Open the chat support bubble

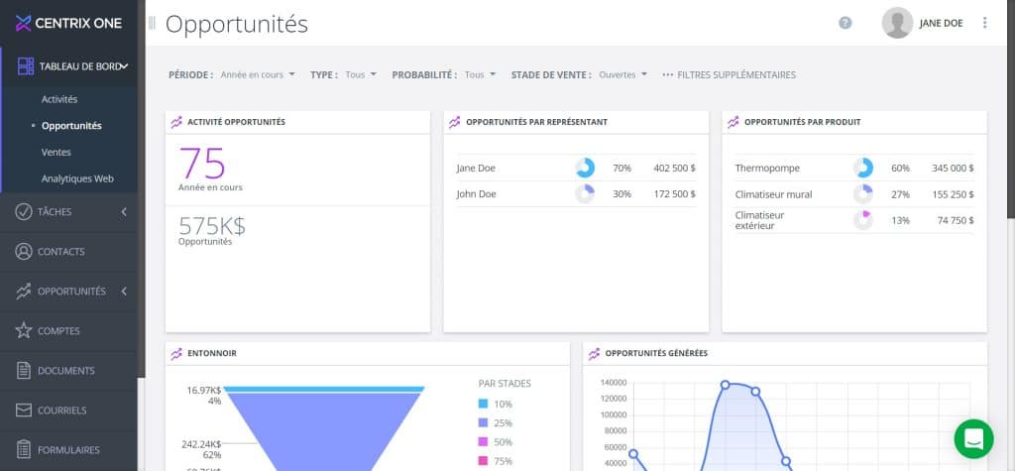[x=972, y=438]
